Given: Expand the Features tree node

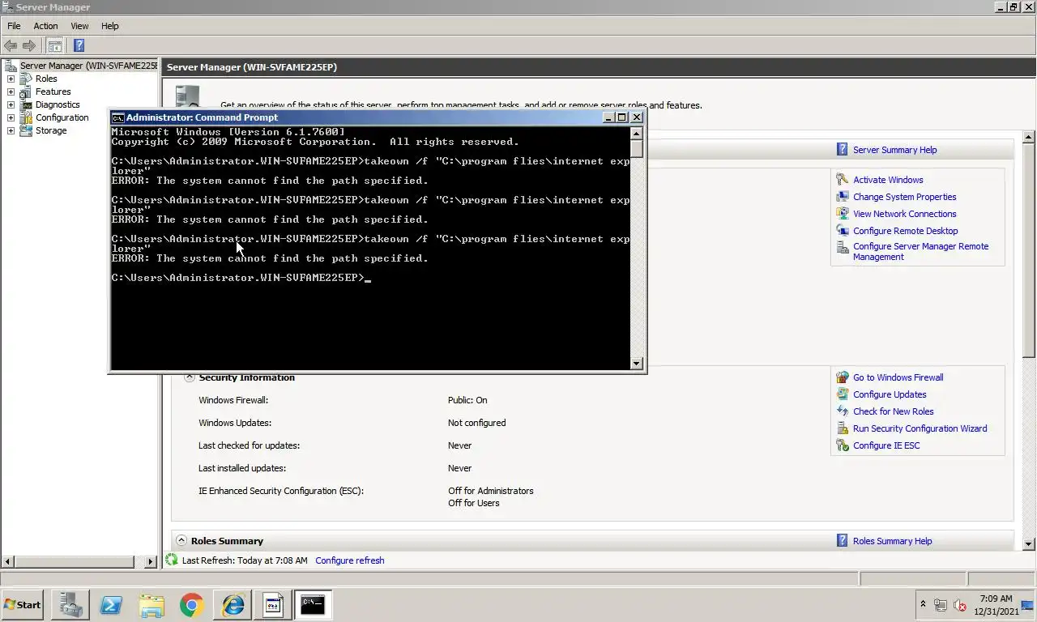Looking at the screenshot, I should [11, 92].
